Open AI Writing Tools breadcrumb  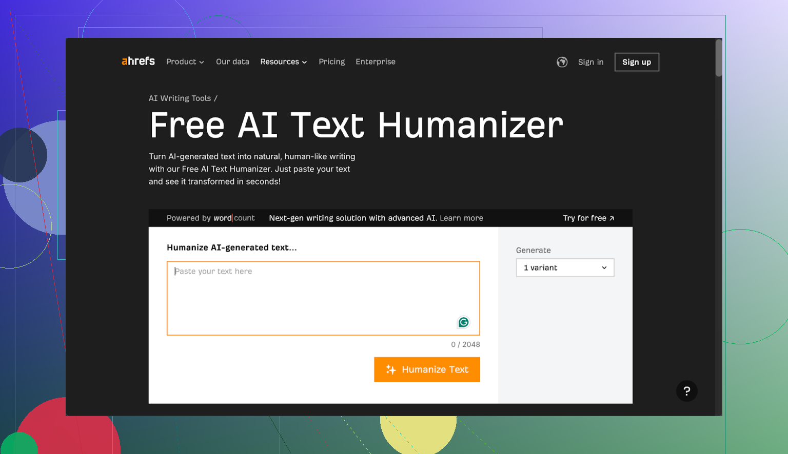coord(180,98)
